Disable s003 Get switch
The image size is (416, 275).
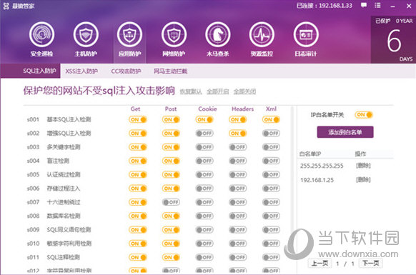[x=138, y=147]
